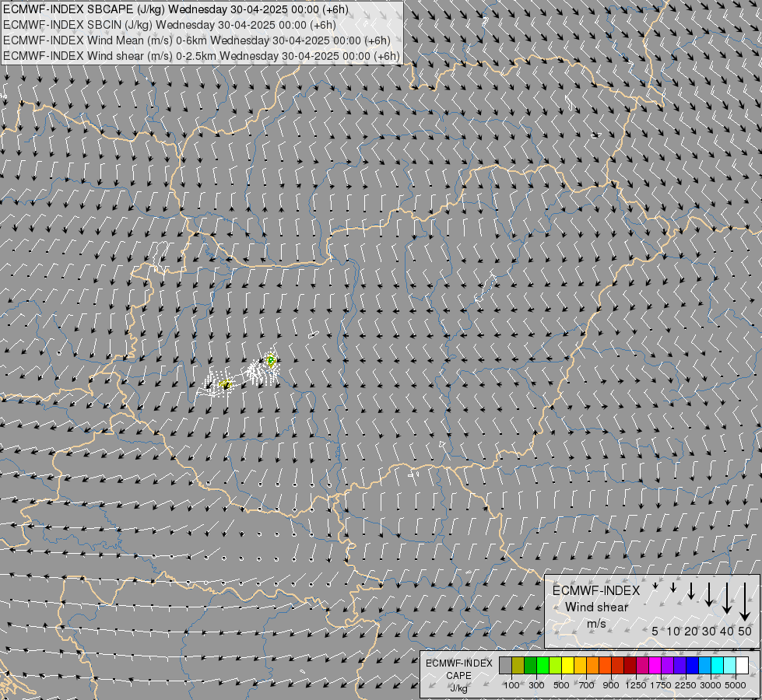Click the 20 m/s wind shear legend arrow
The height and width of the screenshot is (700, 762).
(691, 590)
